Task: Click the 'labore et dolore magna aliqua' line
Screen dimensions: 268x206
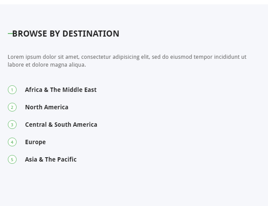Action: coord(47,65)
